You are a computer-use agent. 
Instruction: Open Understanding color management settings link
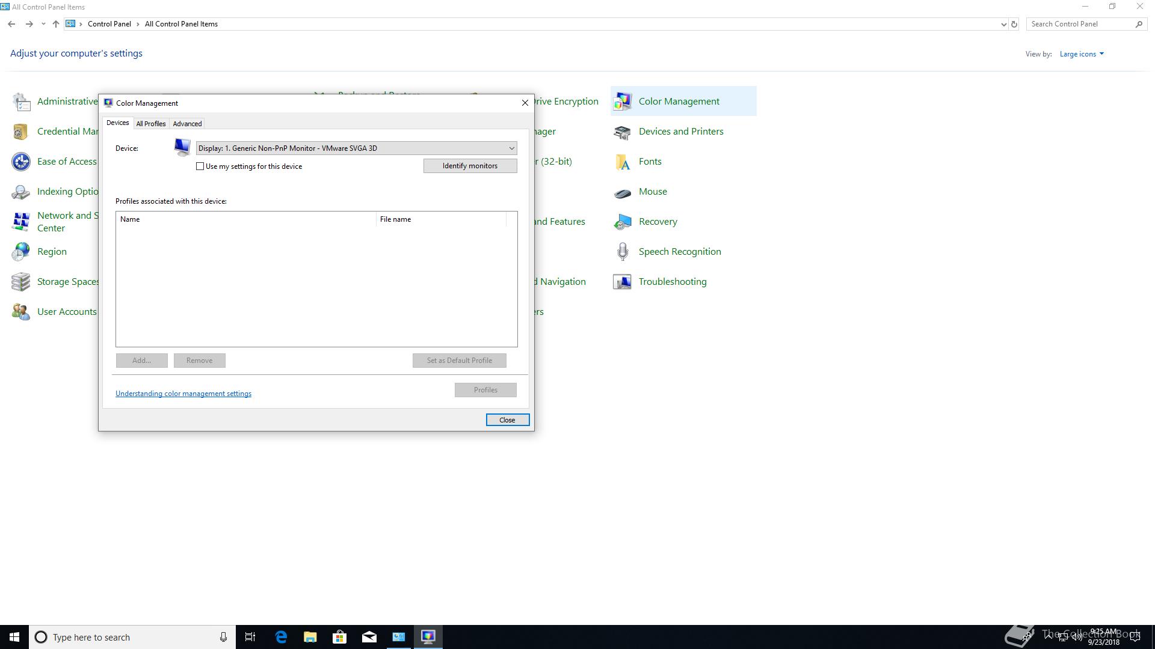pos(183,394)
